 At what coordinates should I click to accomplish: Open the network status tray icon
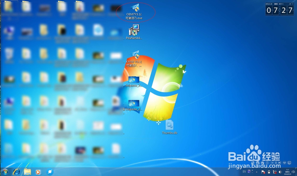(275, 172)
